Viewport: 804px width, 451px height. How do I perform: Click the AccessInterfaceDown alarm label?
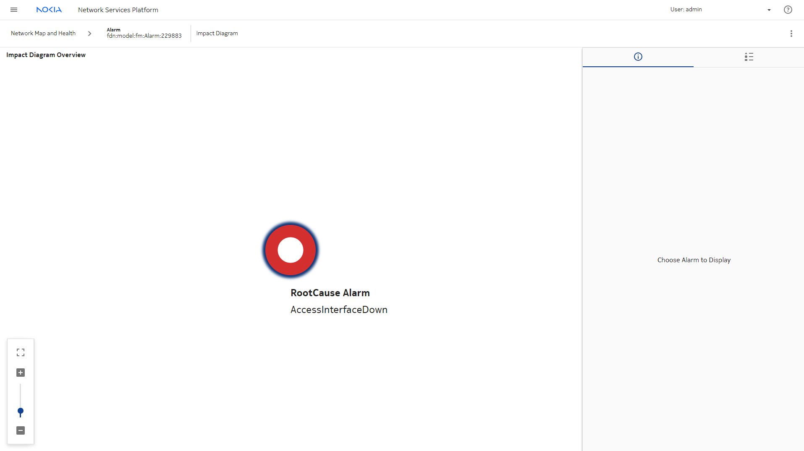tap(339, 310)
